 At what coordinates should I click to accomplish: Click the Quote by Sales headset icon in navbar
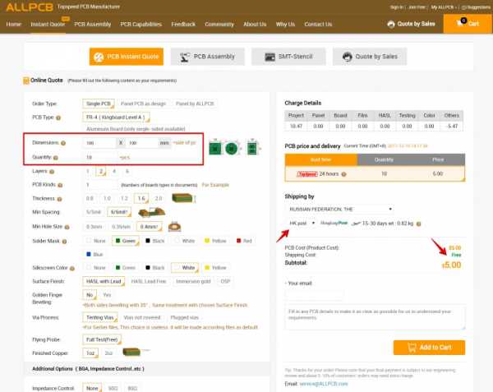point(391,24)
